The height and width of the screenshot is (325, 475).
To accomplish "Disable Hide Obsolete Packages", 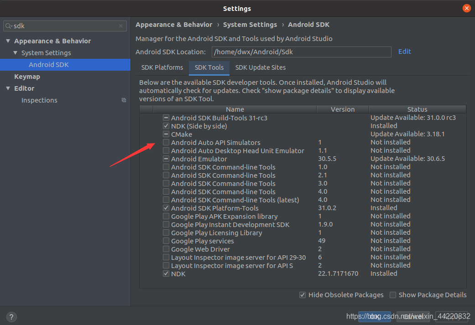I will coord(303,295).
